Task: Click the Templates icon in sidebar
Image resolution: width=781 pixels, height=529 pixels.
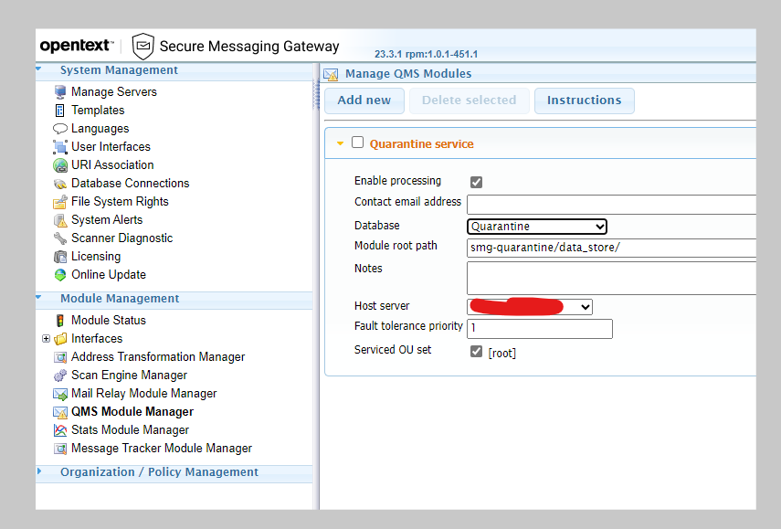Action: (x=60, y=111)
